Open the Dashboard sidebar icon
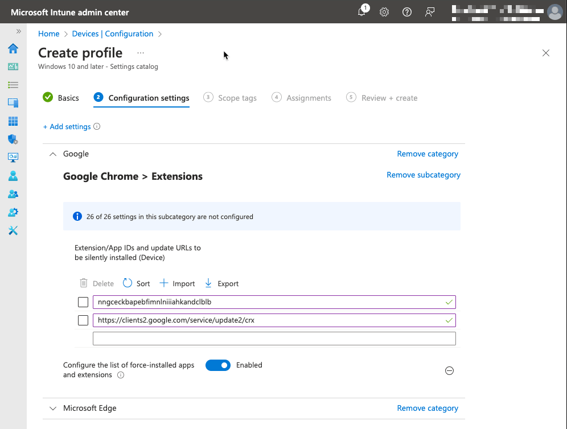 (13, 67)
